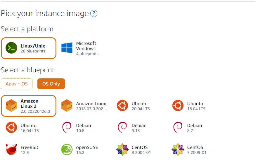Switch to the Apps + OS filter
258x160 pixels.
pyautogui.click(x=17, y=84)
